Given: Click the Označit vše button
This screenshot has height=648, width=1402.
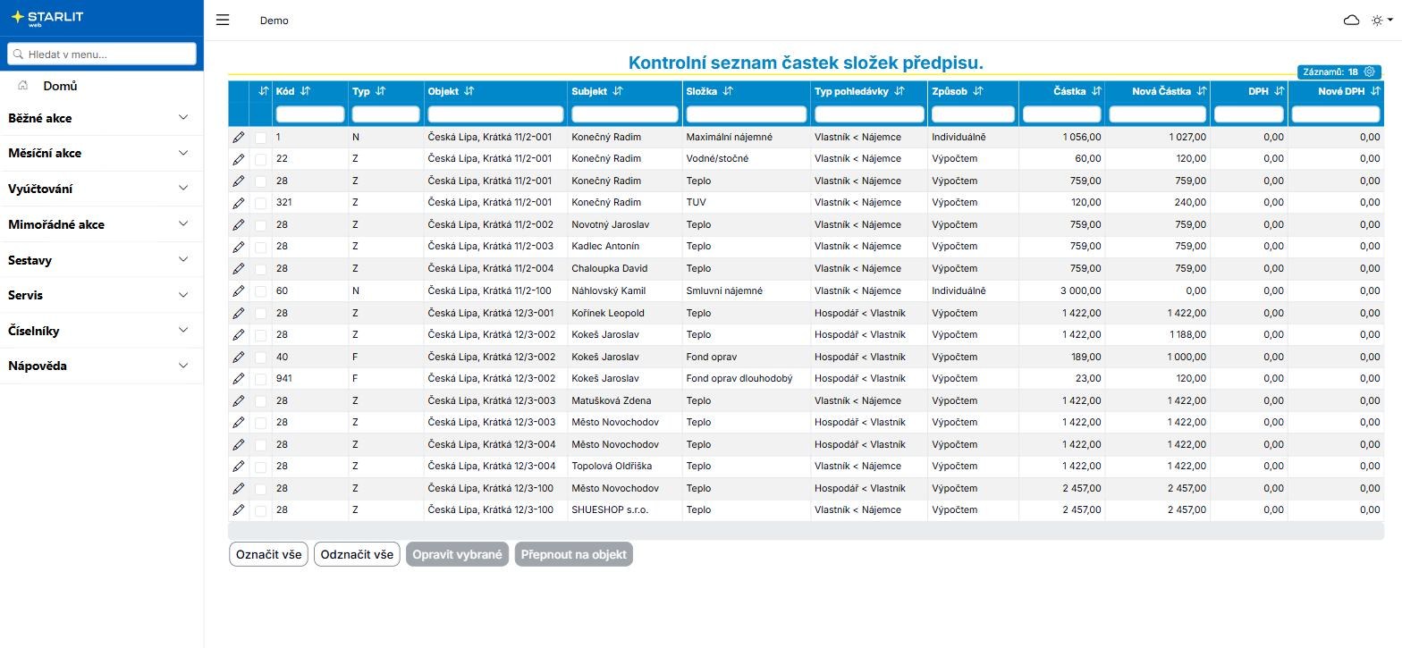Looking at the screenshot, I should coord(268,554).
